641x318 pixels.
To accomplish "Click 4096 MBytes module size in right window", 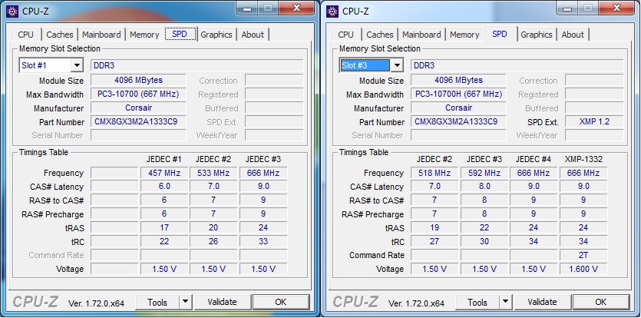I will point(458,80).
